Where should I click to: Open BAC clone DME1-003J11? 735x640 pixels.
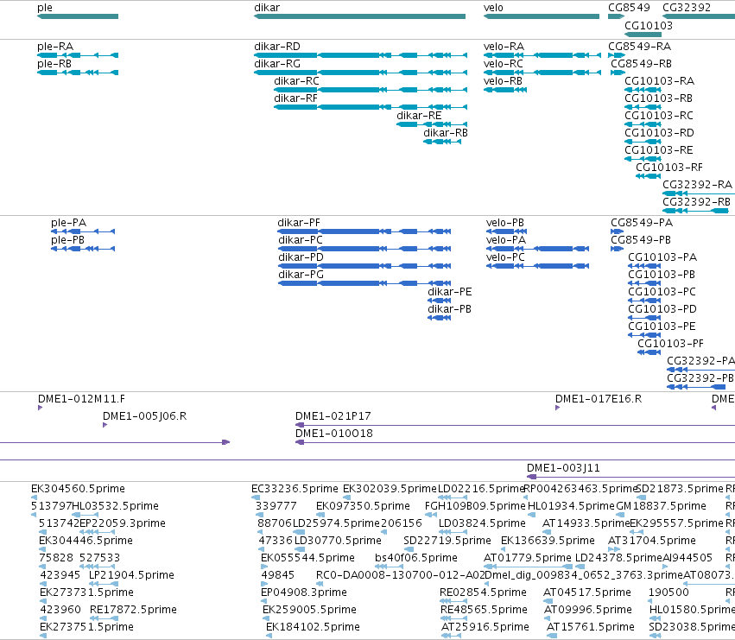(x=563, y=468)
